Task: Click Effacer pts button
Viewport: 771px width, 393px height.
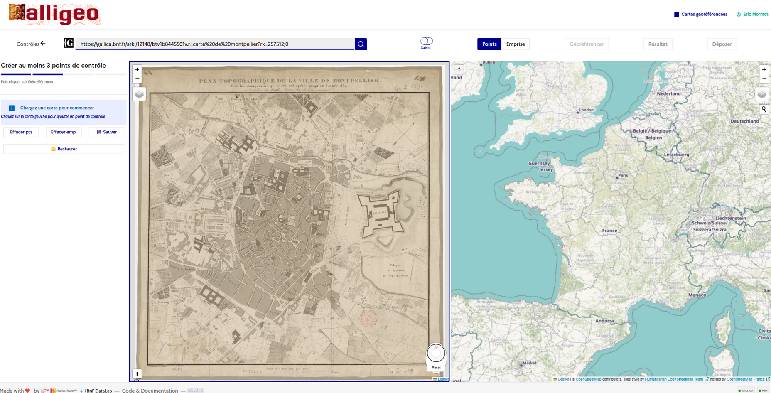Action: [x=21, y=132]
